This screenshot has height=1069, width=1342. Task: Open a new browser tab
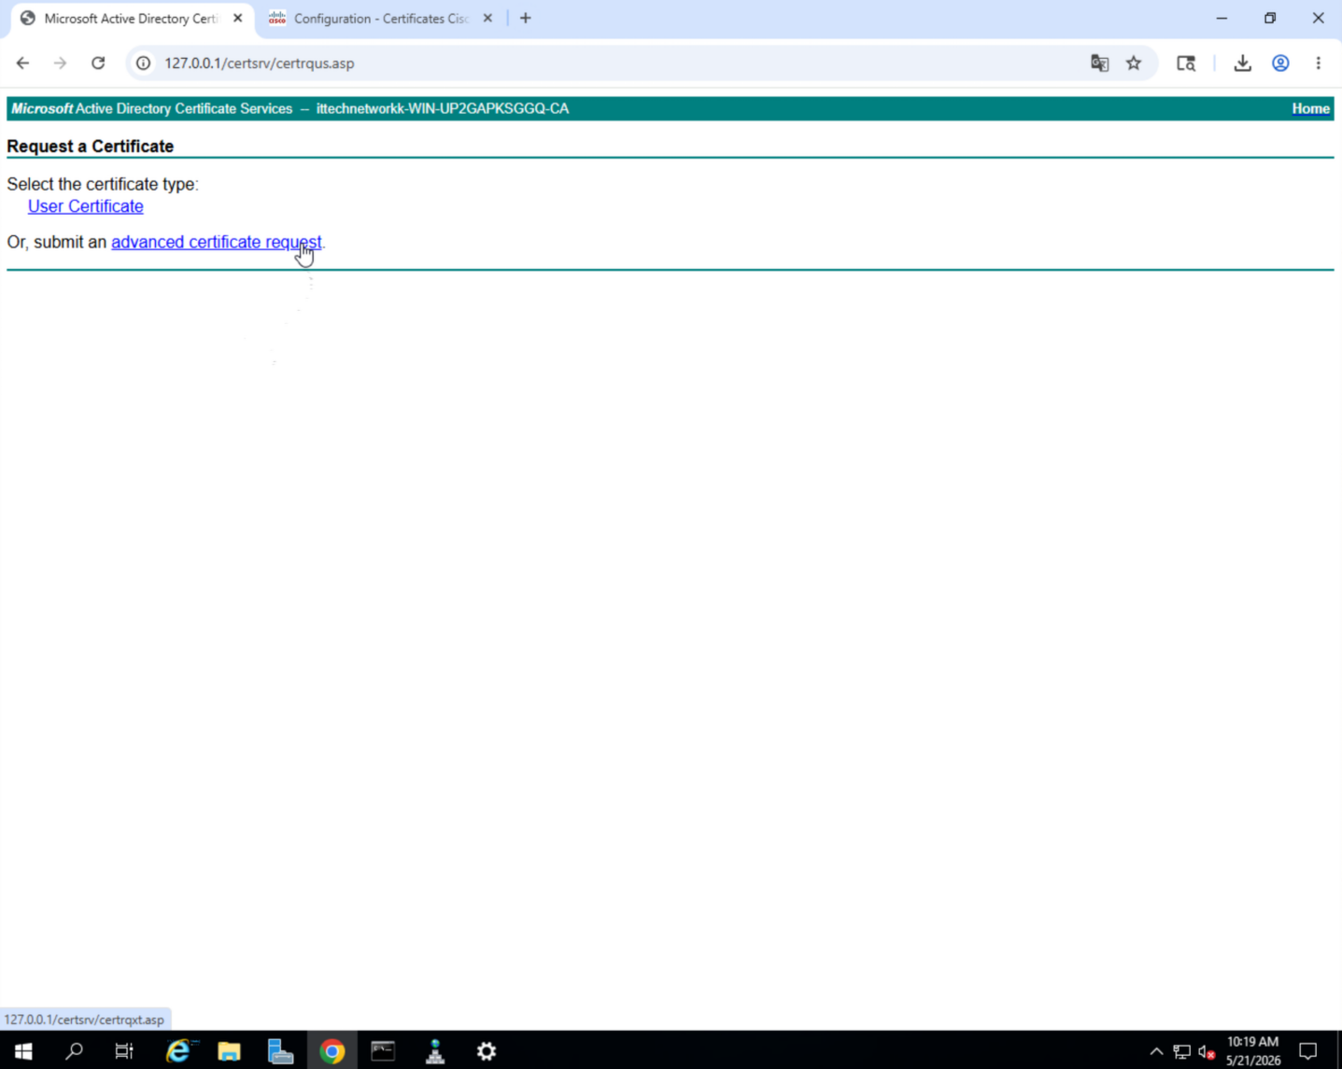526,18
